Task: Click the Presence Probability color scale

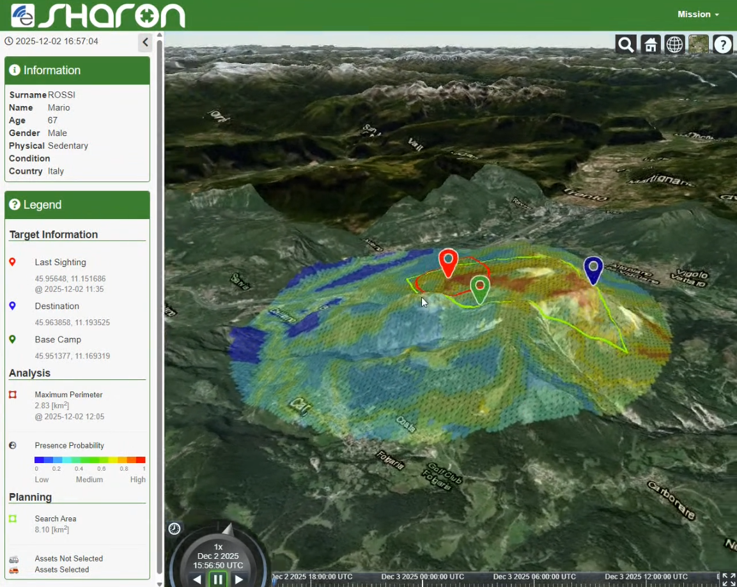Action: (x=89, y=460)
